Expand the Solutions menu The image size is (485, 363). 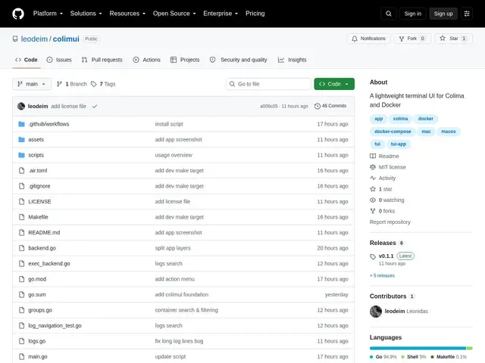coord(86,14)
